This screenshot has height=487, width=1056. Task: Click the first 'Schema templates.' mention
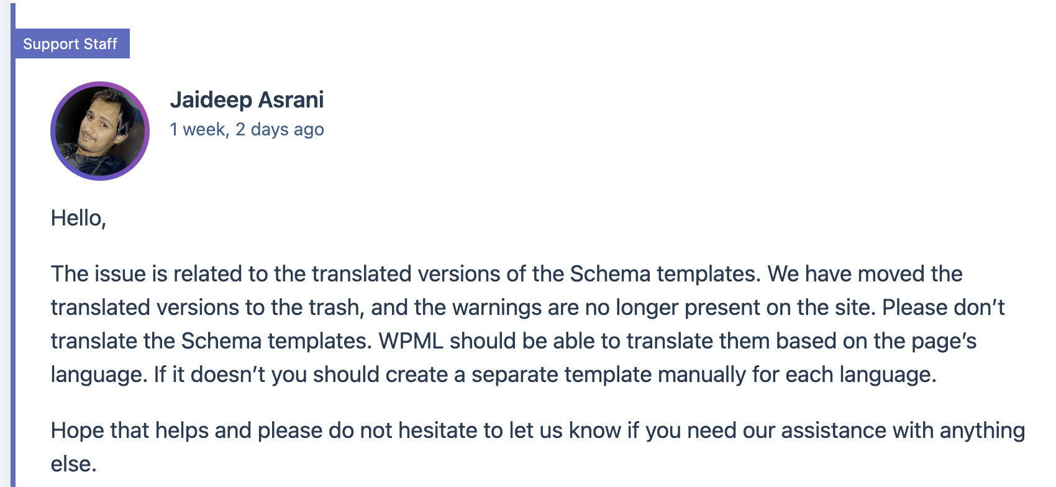[x=665, y=274]
